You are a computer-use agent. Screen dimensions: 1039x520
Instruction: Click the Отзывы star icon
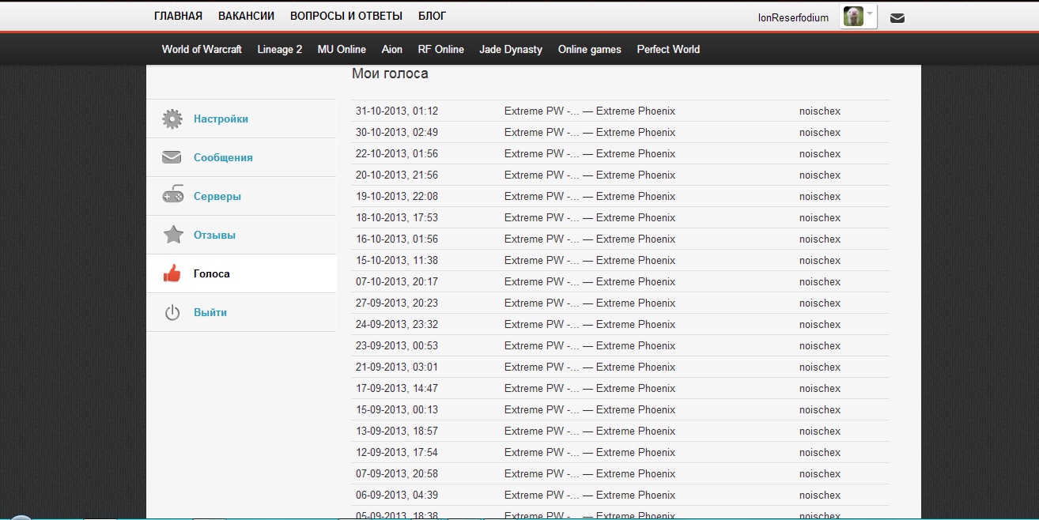tap(172, 235)
